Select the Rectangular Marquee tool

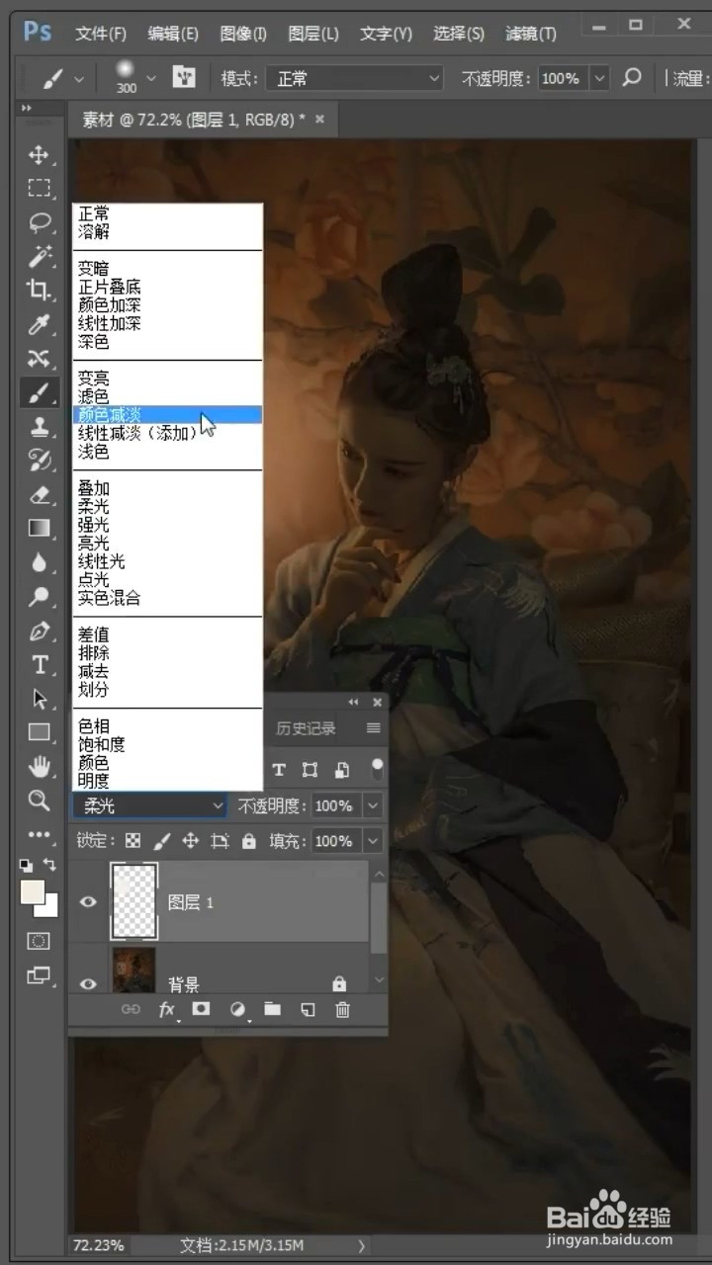[x=39, y=188]
